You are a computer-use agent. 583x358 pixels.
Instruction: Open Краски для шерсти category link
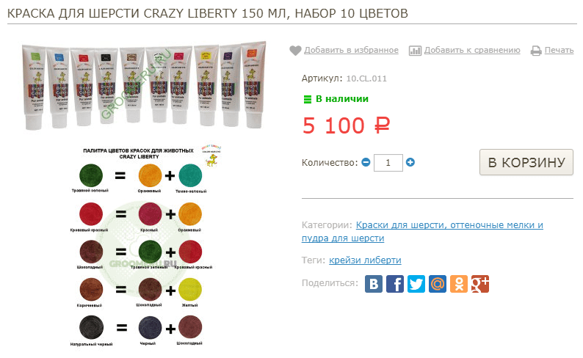[422, 231]
